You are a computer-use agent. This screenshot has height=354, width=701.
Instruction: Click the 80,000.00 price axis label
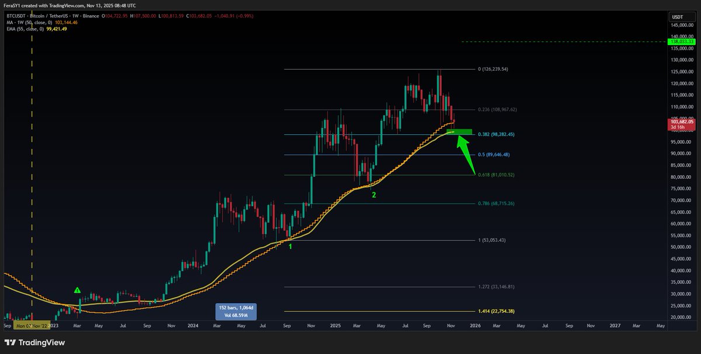pos(681,177)
